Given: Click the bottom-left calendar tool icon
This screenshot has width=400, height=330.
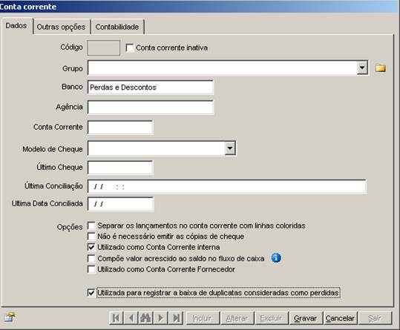Looking at the screenshot, I should (10, 317).
